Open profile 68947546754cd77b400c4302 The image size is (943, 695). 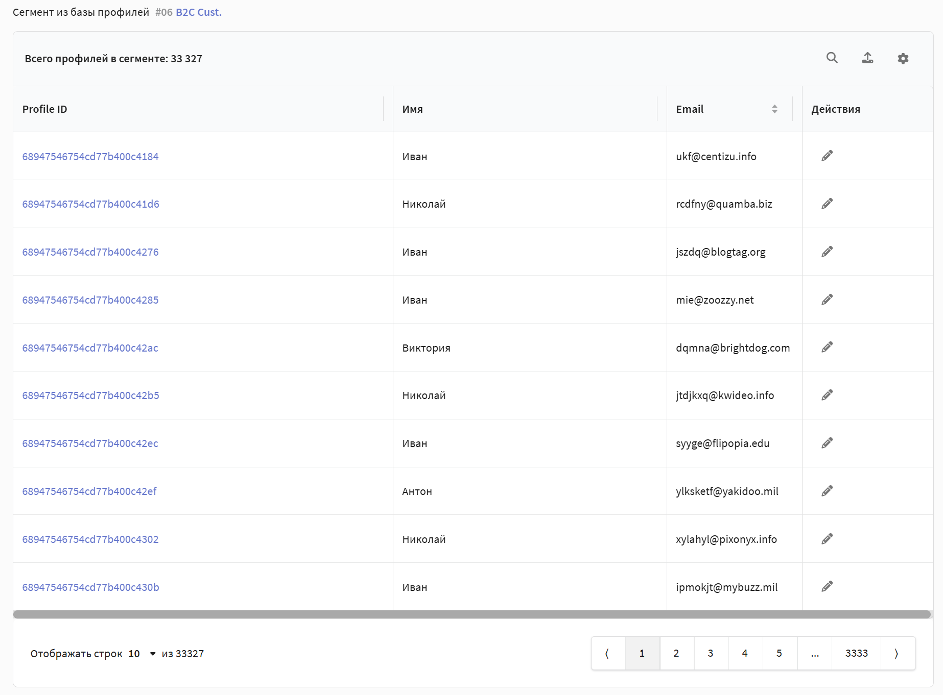[x=90, y=539]
